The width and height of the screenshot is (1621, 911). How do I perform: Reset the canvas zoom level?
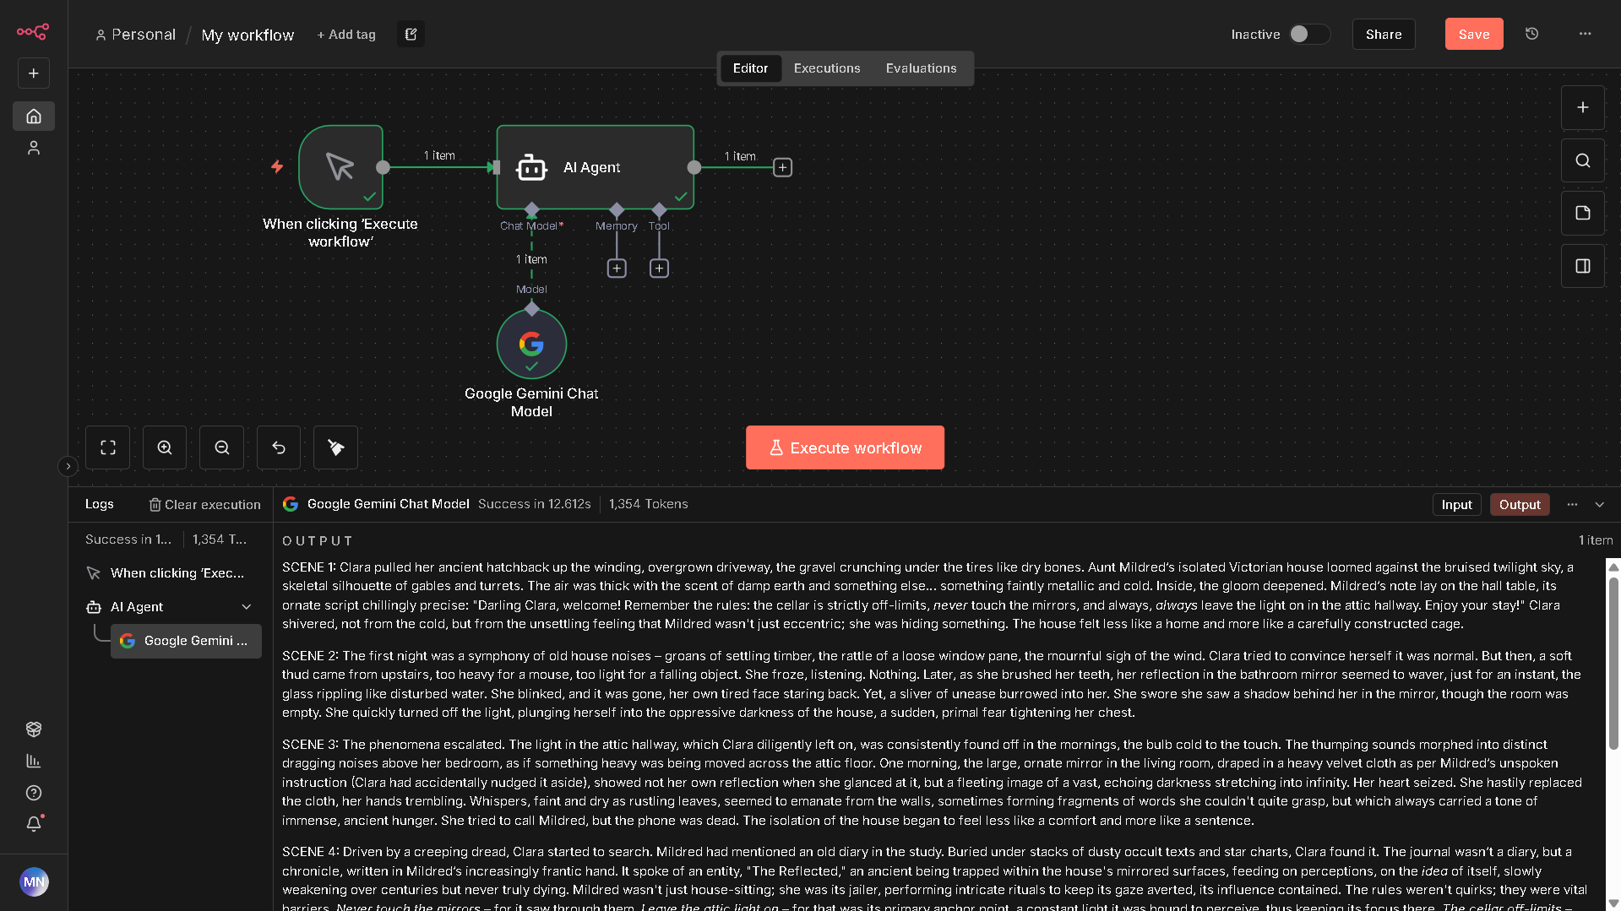point(279,447)
